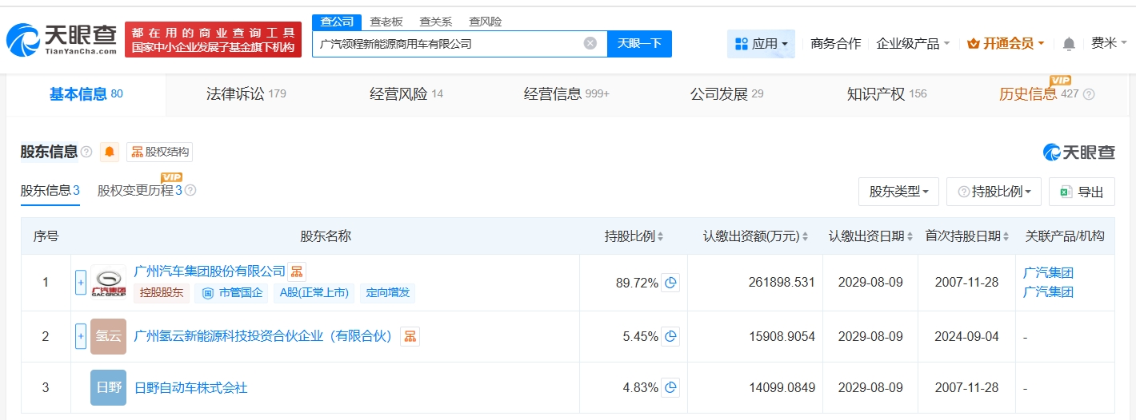Click equity structure icon beside 广州氢云新能源
The width and height of the screenshot is (1136, 420).
click(410, 336)
